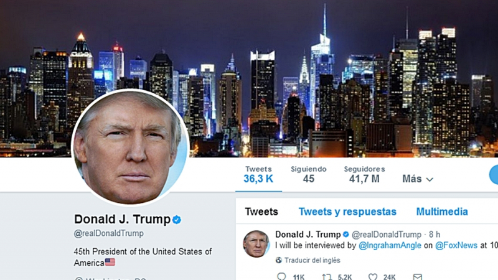Open the @FoxNews mention link
This screenshot has height=280, width=498.
pos(456,245)
